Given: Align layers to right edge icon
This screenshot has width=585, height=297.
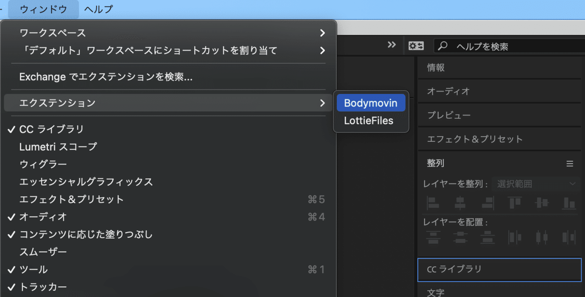Looking at the screenshot, I should tap(487, 202).
